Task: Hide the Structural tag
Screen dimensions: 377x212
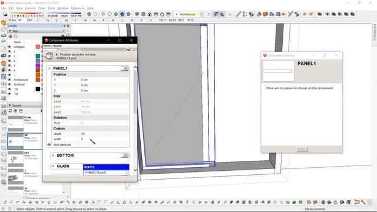Action: click(9, 84)
